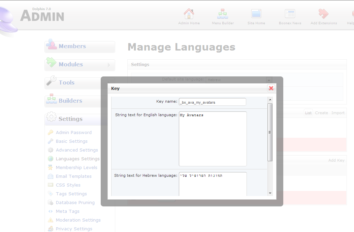
Task: Open the Menu Builder icon
Action: coord(223,14)
